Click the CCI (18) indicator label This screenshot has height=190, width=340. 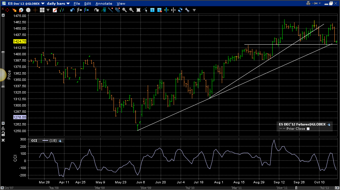coord(44,141)
